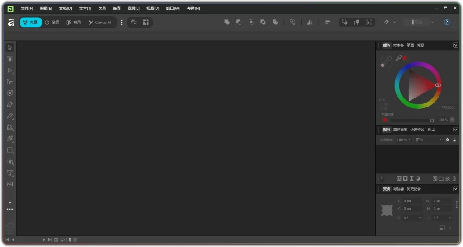The image size is (463, 247).
Task: Toggle aspect ratio link in Transform
Action: pos(457,205)
